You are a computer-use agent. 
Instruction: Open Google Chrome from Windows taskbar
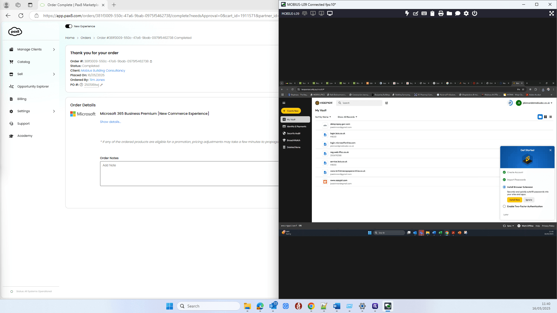tap(311, 306)
